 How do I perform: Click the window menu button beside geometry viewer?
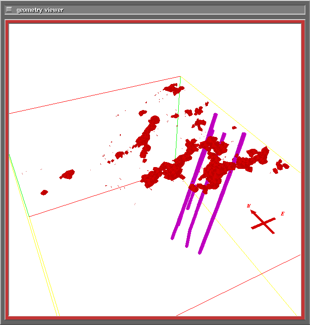point(9,10)
